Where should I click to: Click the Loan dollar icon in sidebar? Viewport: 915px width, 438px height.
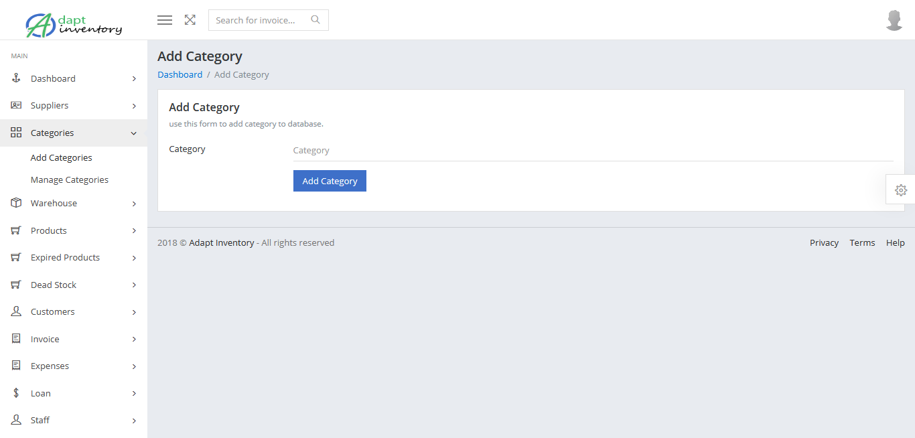[15, 393]
